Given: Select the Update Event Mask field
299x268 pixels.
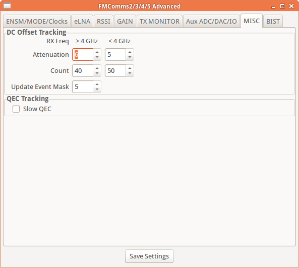Looking at the screenshot, I should click(x=83, y=86).
